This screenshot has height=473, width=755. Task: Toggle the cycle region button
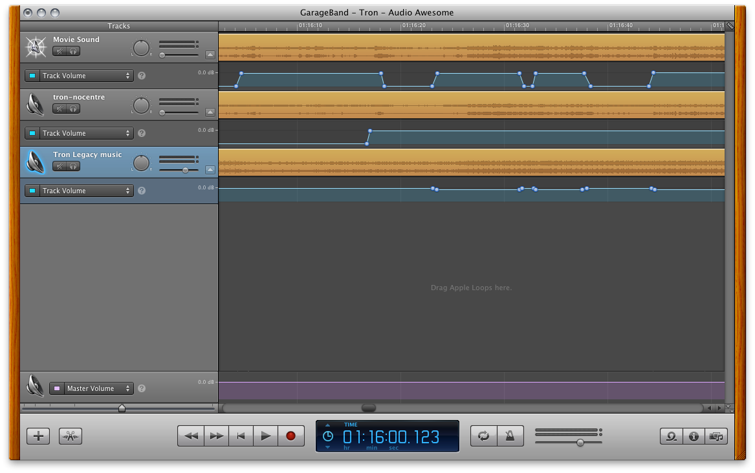[483, 436]
